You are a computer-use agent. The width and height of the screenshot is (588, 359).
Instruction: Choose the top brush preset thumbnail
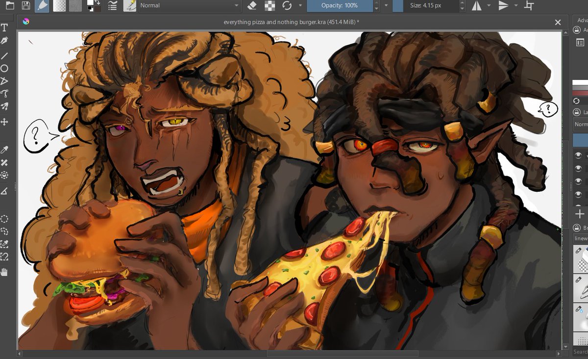click(x=580, y=258)
